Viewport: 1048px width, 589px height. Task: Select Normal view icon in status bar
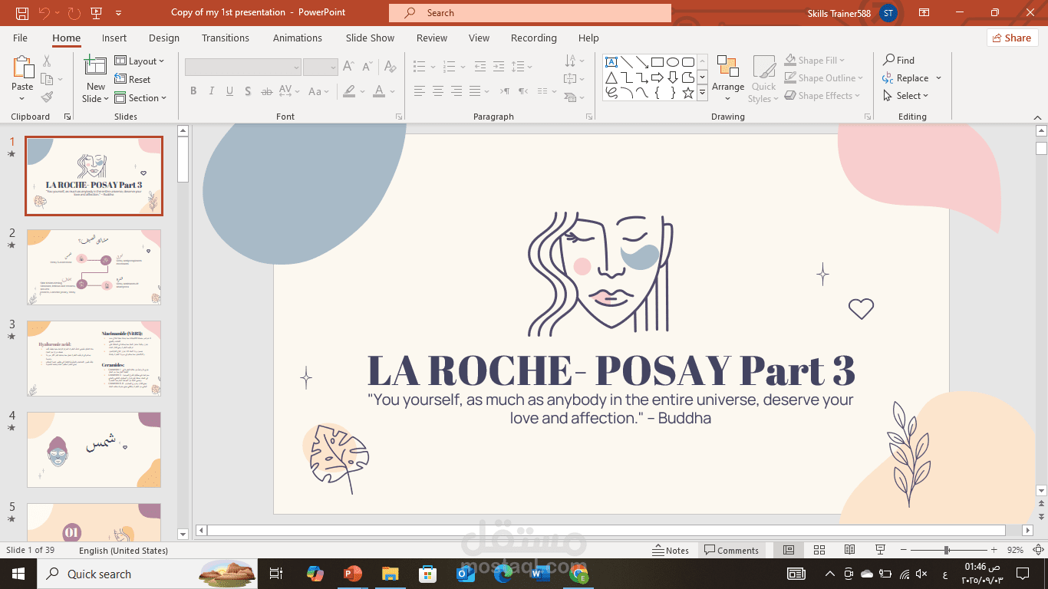[789, 550]
